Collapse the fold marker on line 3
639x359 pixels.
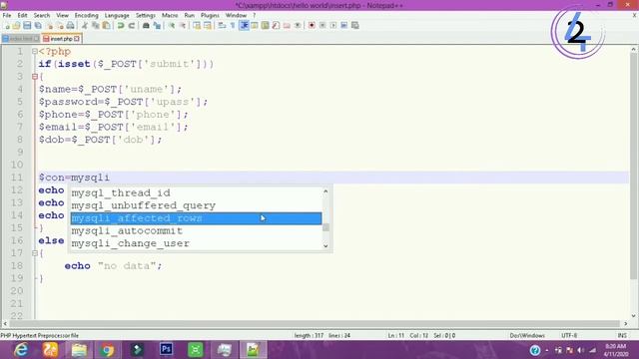click(35, 77)
